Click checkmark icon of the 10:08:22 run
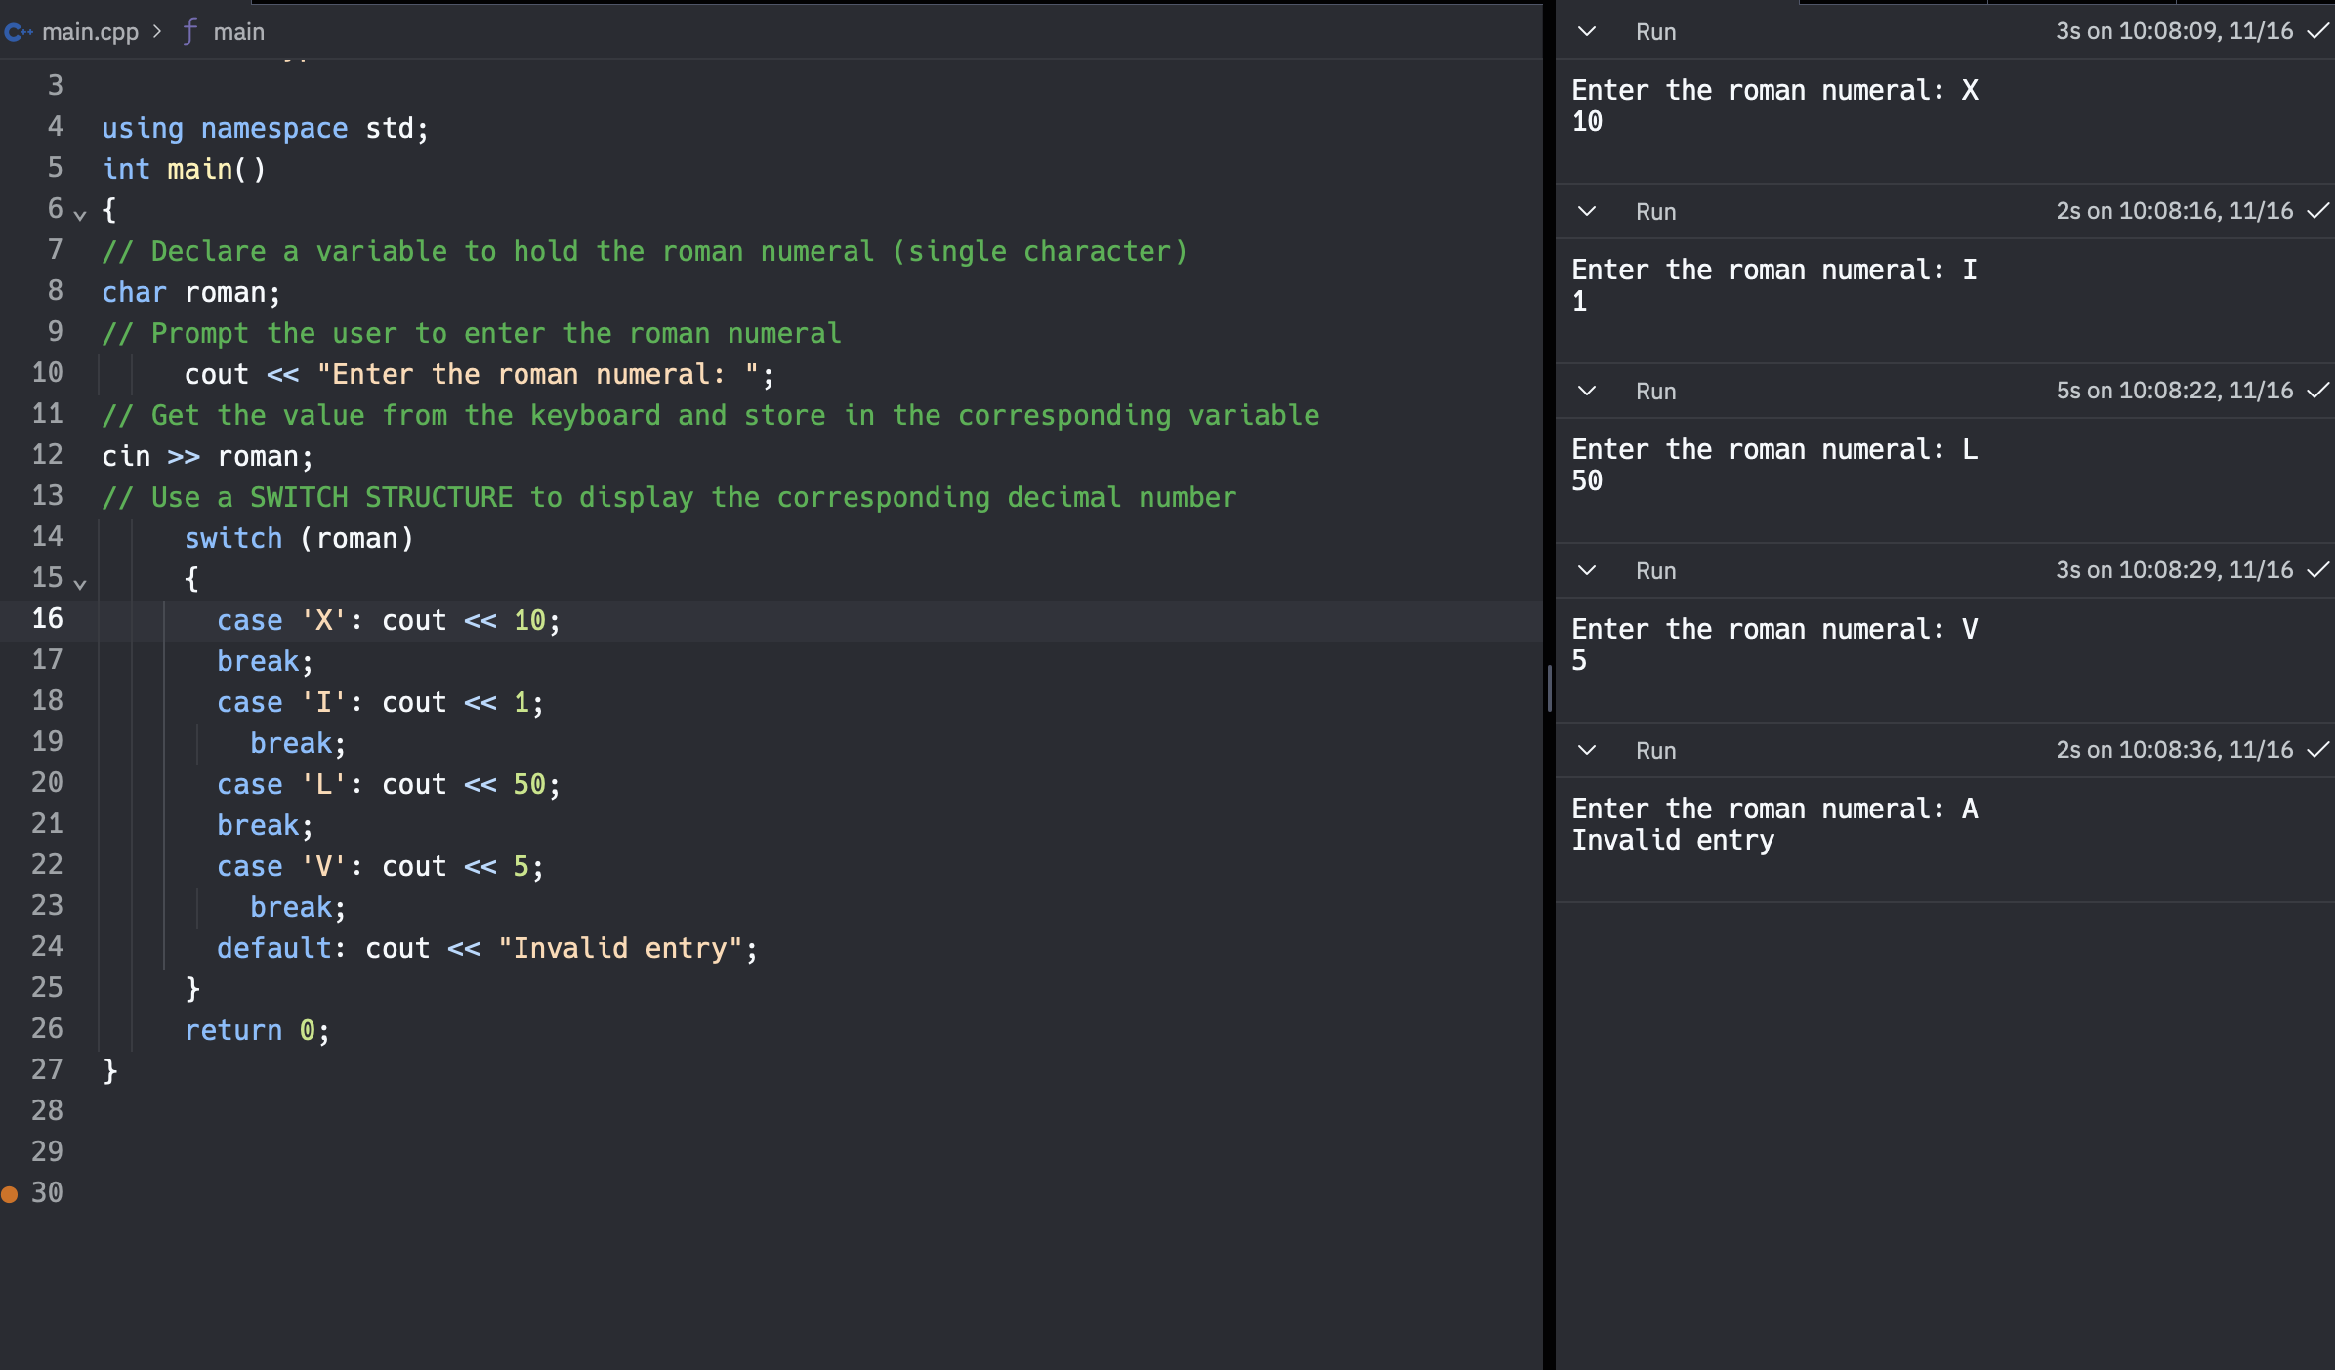The width and height of the screenshot is (2335, 1370). point(2317,391)
